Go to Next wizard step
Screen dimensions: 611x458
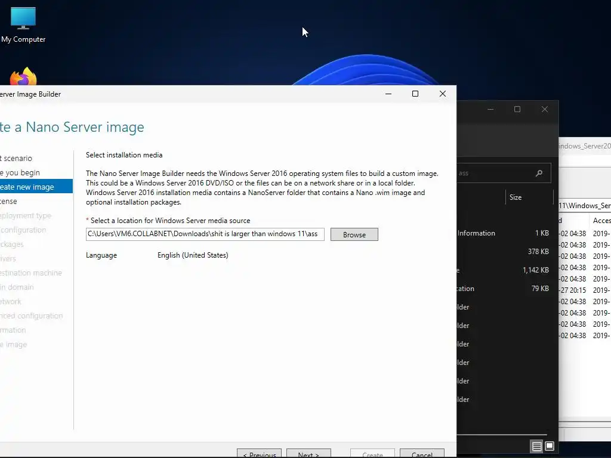pos(308,454)
